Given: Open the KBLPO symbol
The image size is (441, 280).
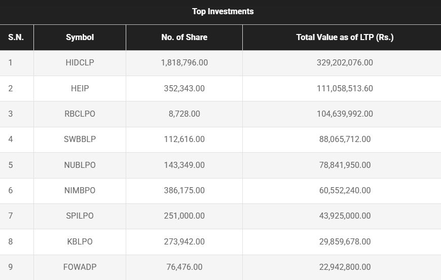Looking at the screenshot, I should click(80, 241).
